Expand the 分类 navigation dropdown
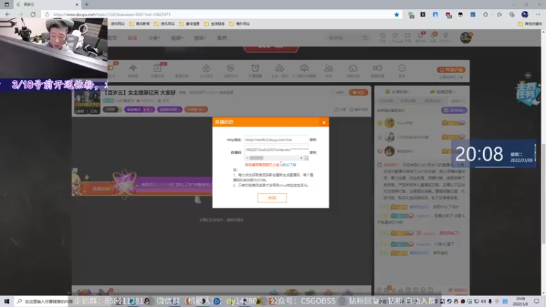Image resolution: width=546 pixels, height=307 pixels. pos(154,38)
